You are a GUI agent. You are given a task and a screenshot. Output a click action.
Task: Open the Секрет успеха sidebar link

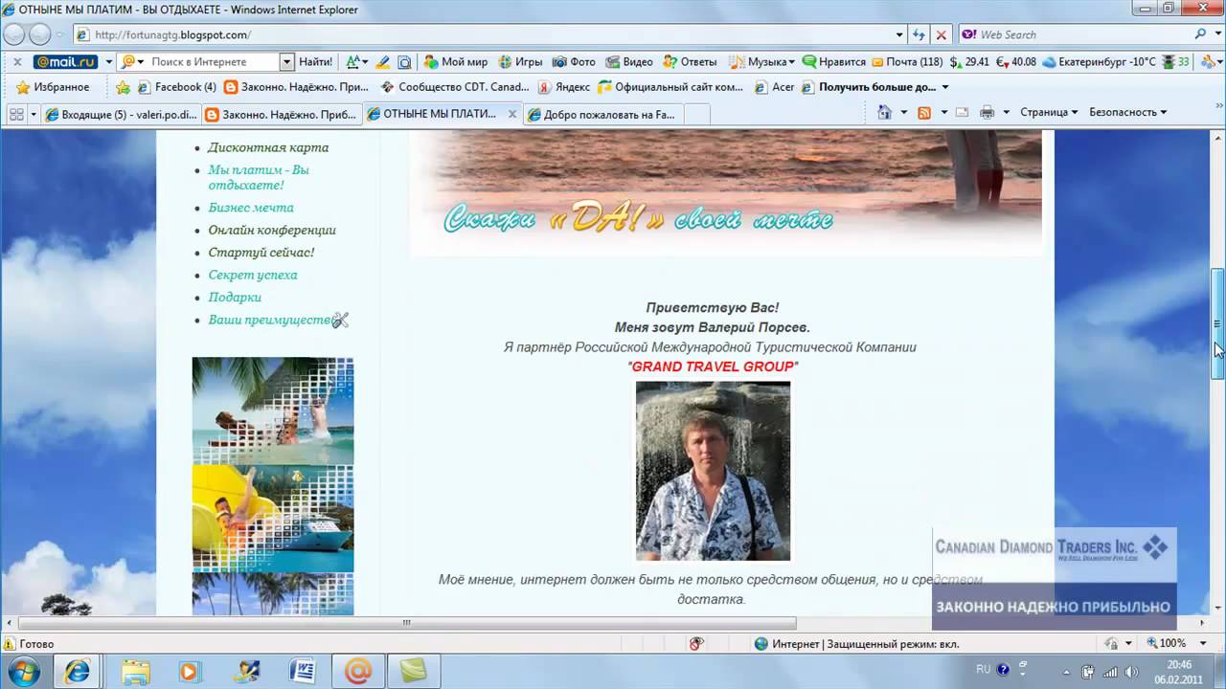click(x=253, y=275)
